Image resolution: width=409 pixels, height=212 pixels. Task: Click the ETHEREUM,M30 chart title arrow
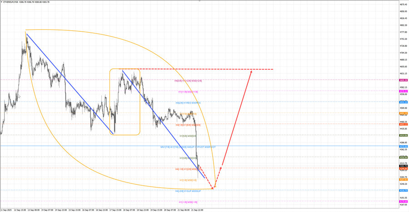pyautogui.click(x=2, y=2)
